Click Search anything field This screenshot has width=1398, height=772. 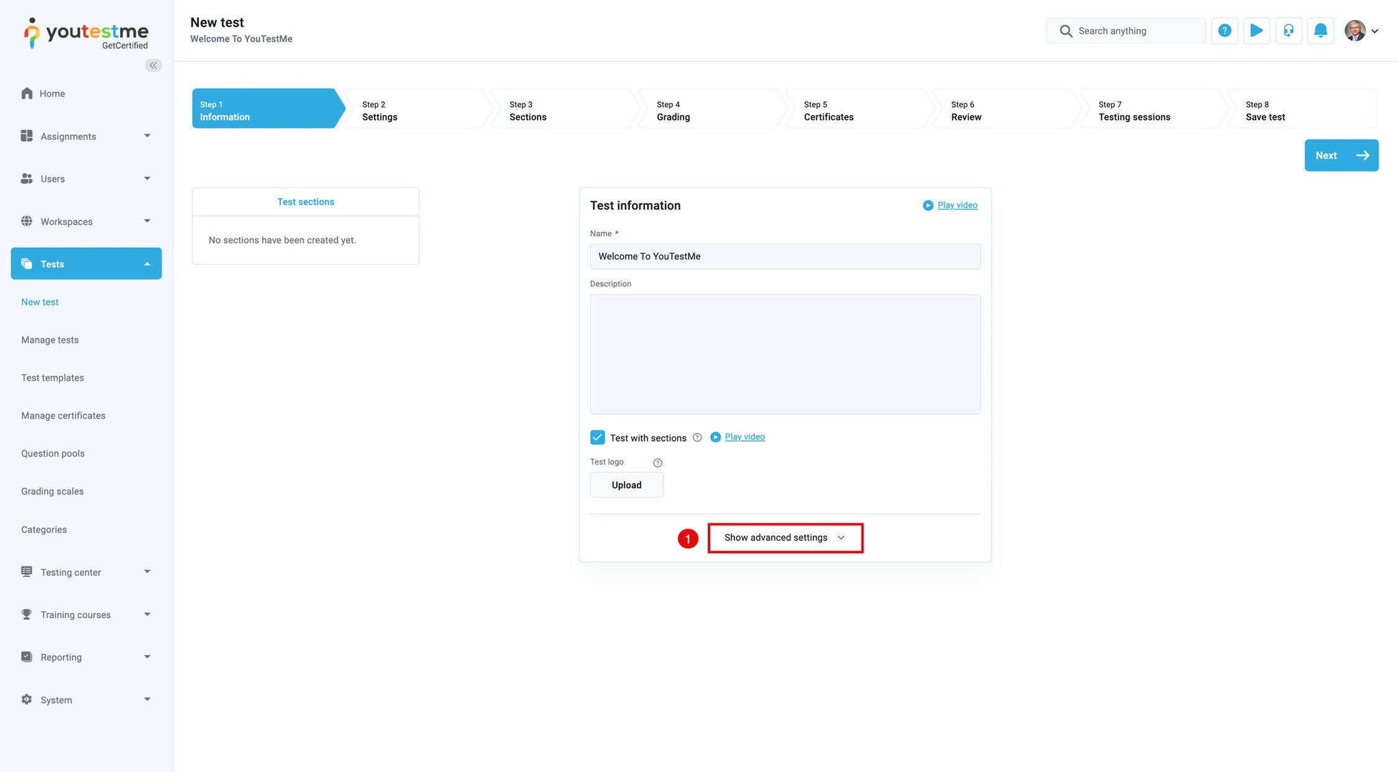[1126, 30]
